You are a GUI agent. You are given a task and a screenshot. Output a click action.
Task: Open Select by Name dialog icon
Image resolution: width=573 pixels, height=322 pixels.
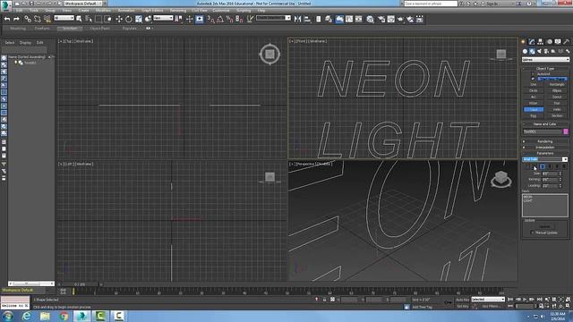coord(89,19)
